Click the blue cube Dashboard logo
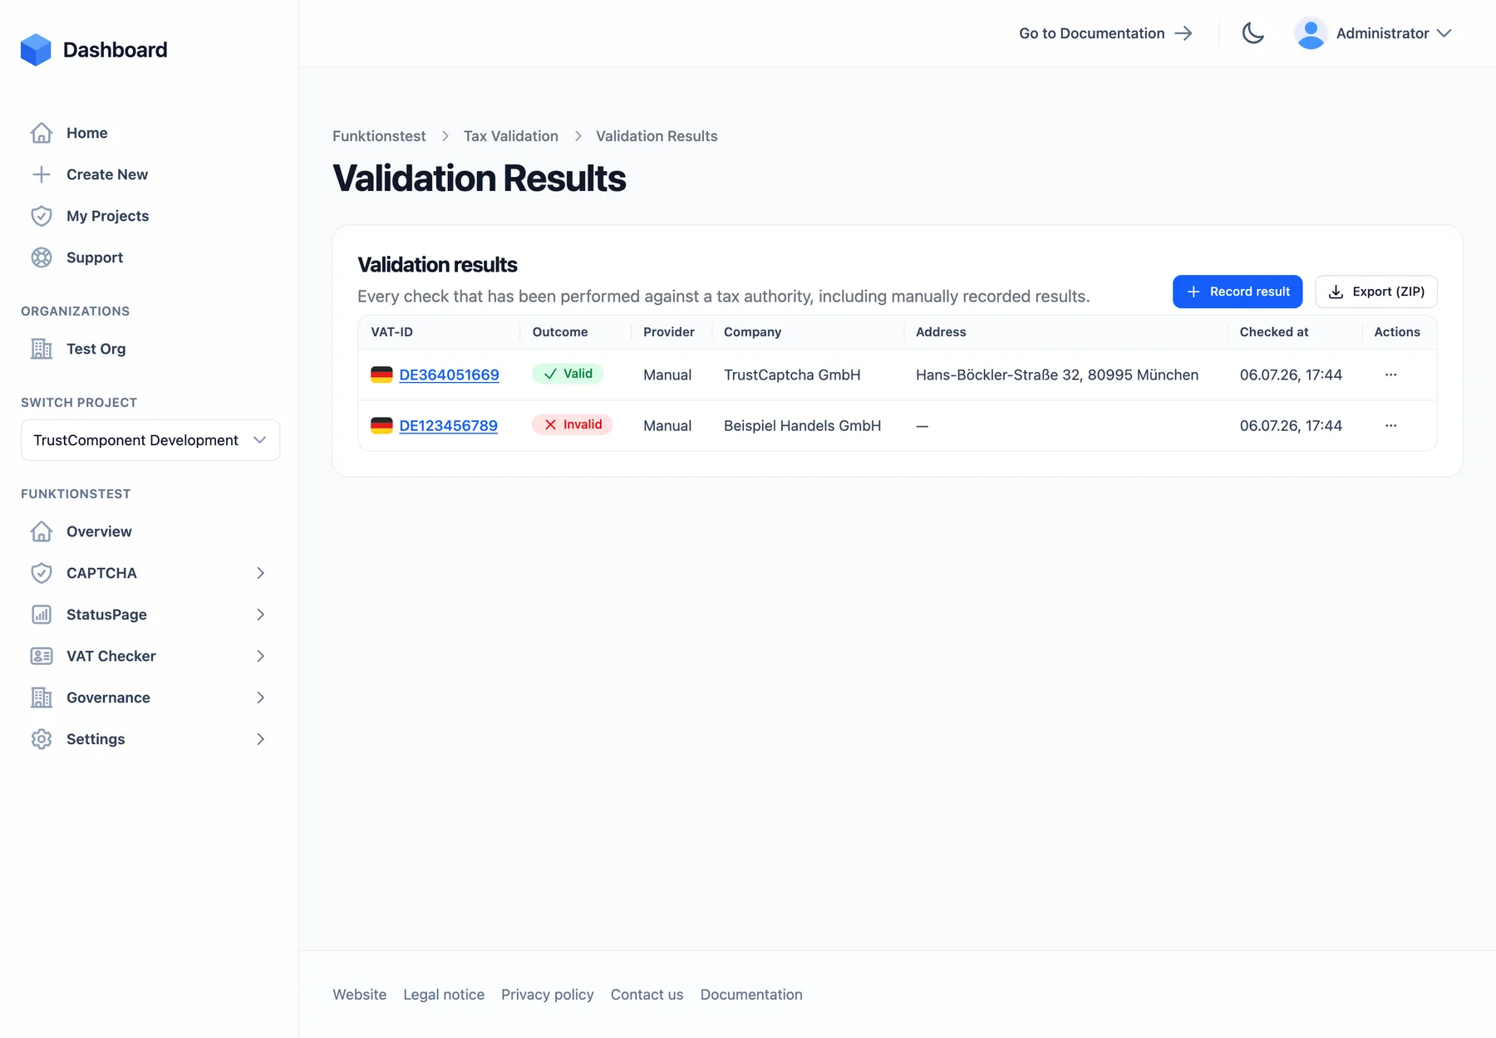 pos(36,50)
